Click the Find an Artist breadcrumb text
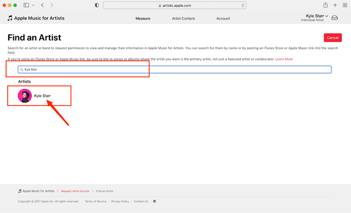This screenshot has height=213, width=351. (105, 191)
